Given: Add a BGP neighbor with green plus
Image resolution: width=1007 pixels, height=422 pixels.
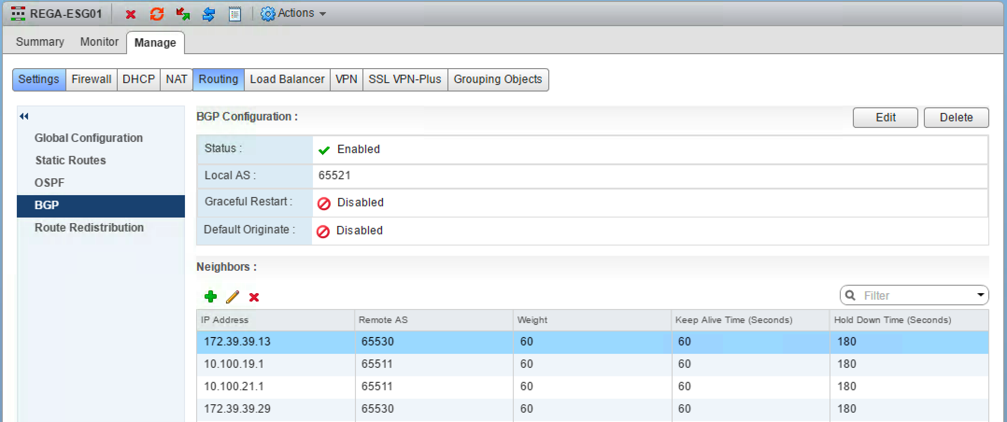Looking at the screenshot, I should 211,296.
